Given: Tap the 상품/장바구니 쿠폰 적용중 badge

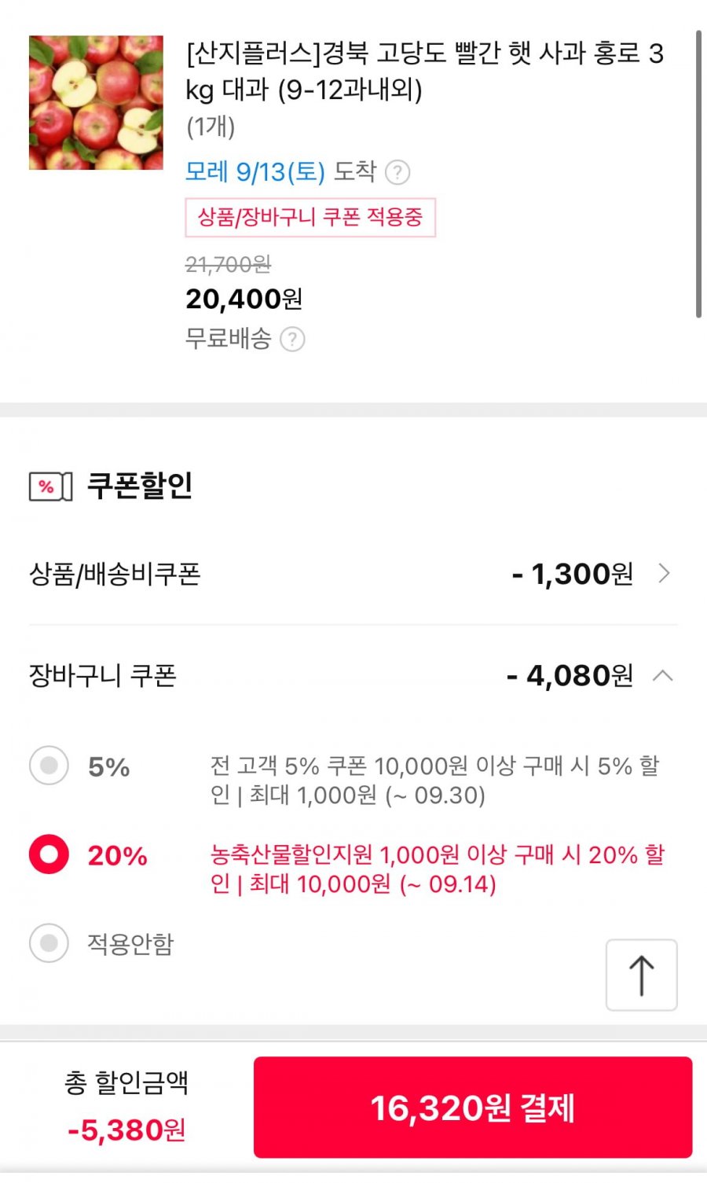Looking at the screenshot, I should coord(310,218).
